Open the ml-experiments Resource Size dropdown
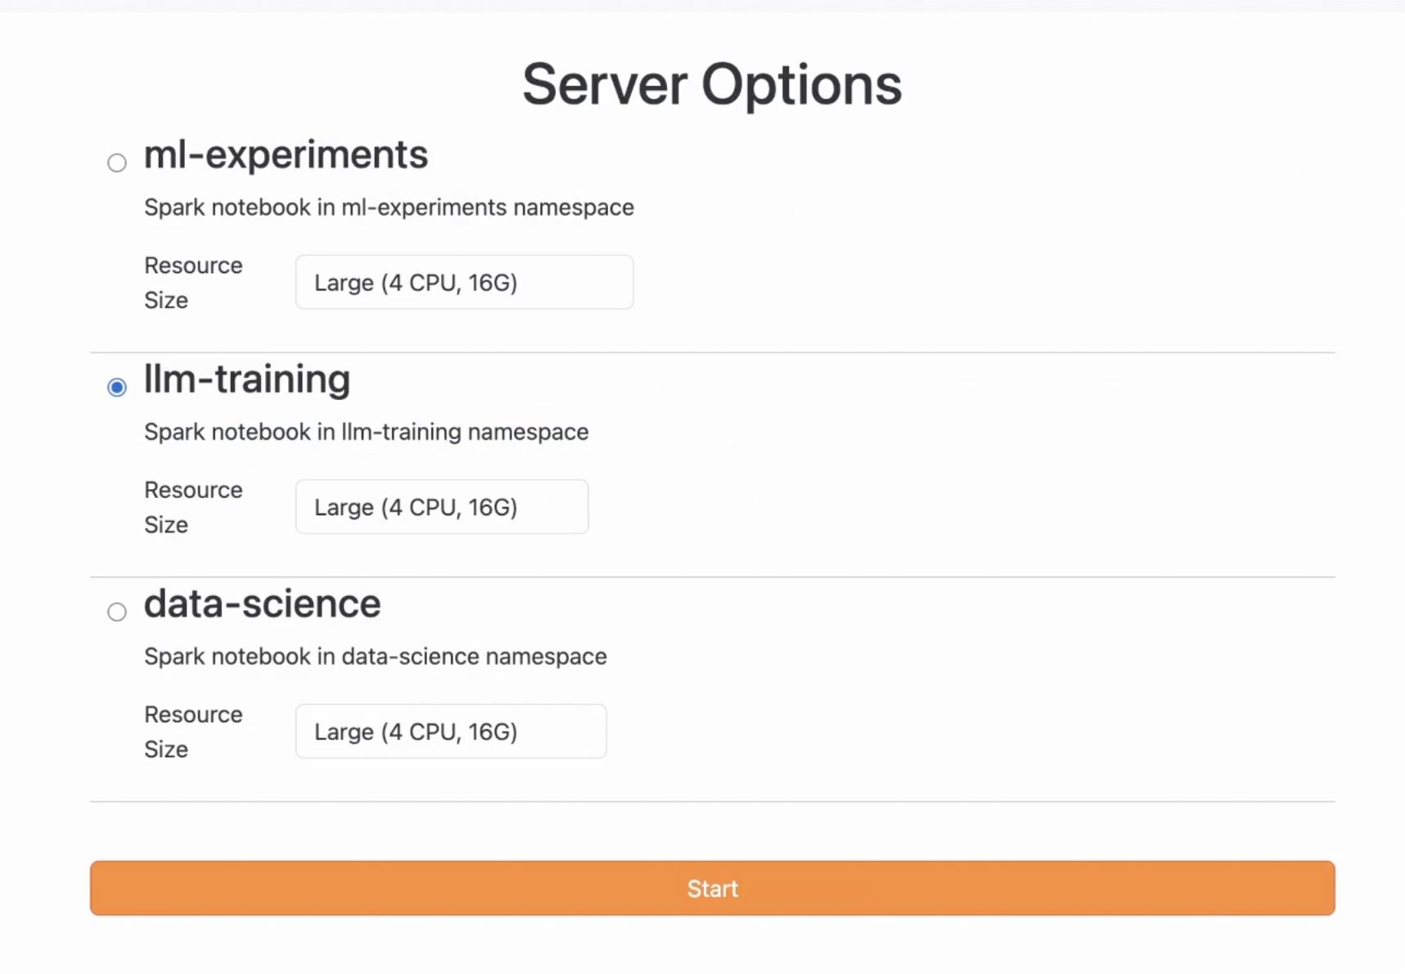 [463, 282]
